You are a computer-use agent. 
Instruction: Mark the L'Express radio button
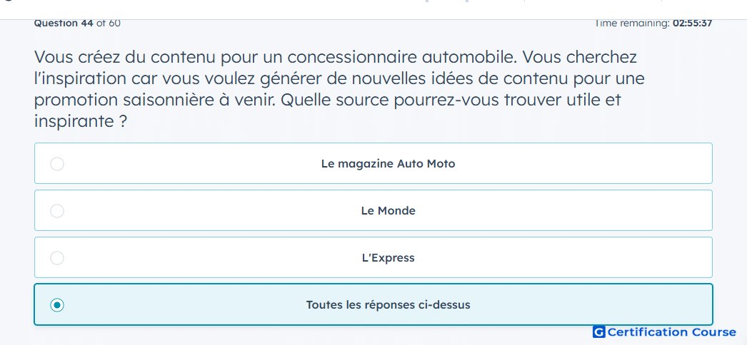tap(57, 258)
